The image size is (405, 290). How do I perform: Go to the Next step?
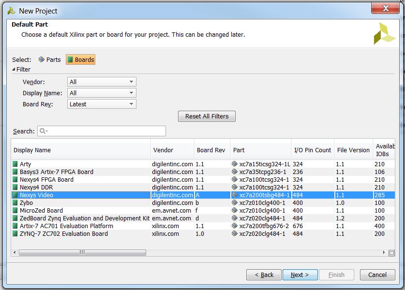click(x=300, y=275)
